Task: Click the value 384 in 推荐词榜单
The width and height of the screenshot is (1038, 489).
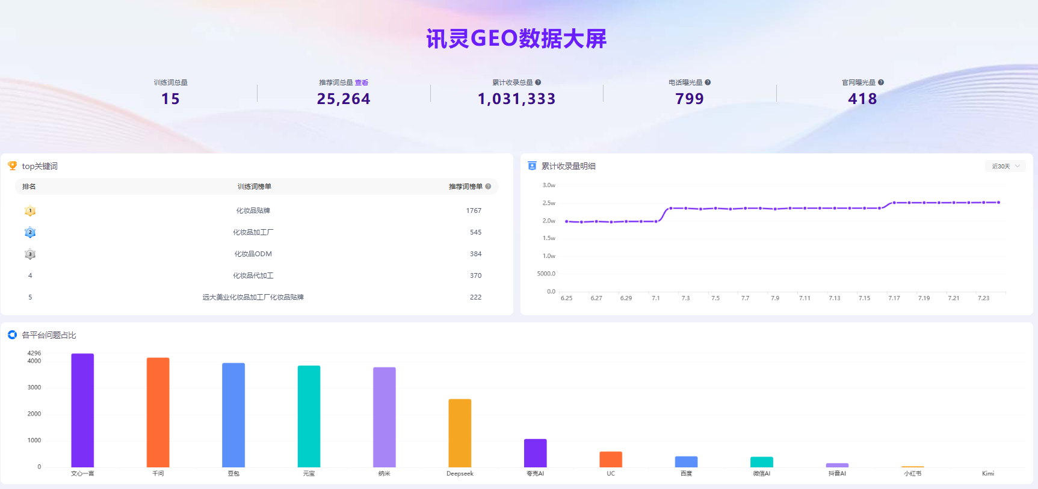Action: pyautogui.click(x=475, y=254)
